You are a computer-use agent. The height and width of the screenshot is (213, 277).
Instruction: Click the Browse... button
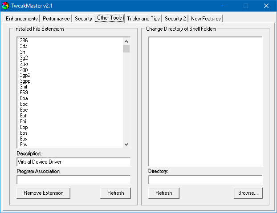click(248, 193)
